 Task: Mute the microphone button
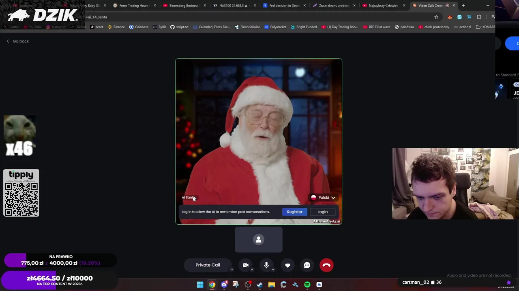coord(266,265)
